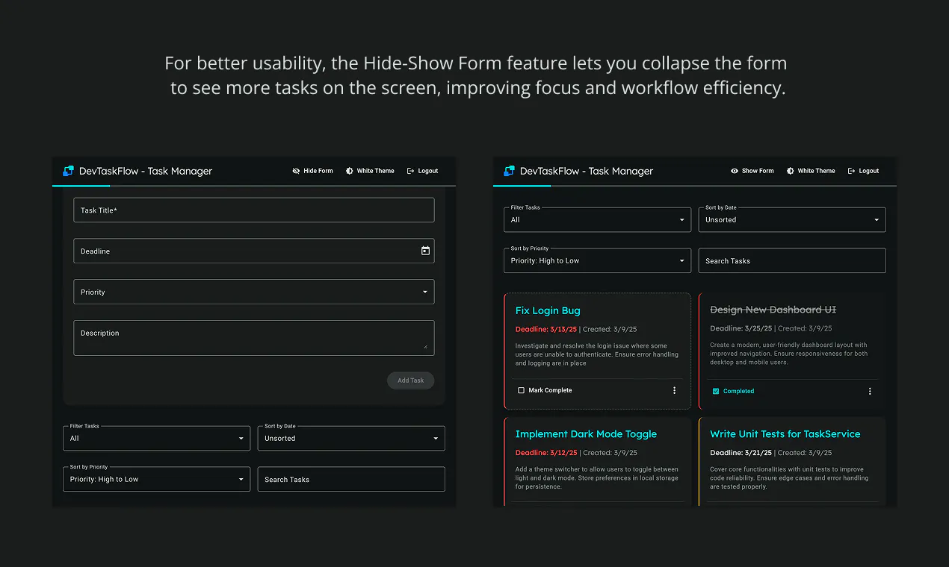The height and width of the screenshot is (567, 949).
Task: Open the Deadline calendar picker icon
Action: pos(425,251)
